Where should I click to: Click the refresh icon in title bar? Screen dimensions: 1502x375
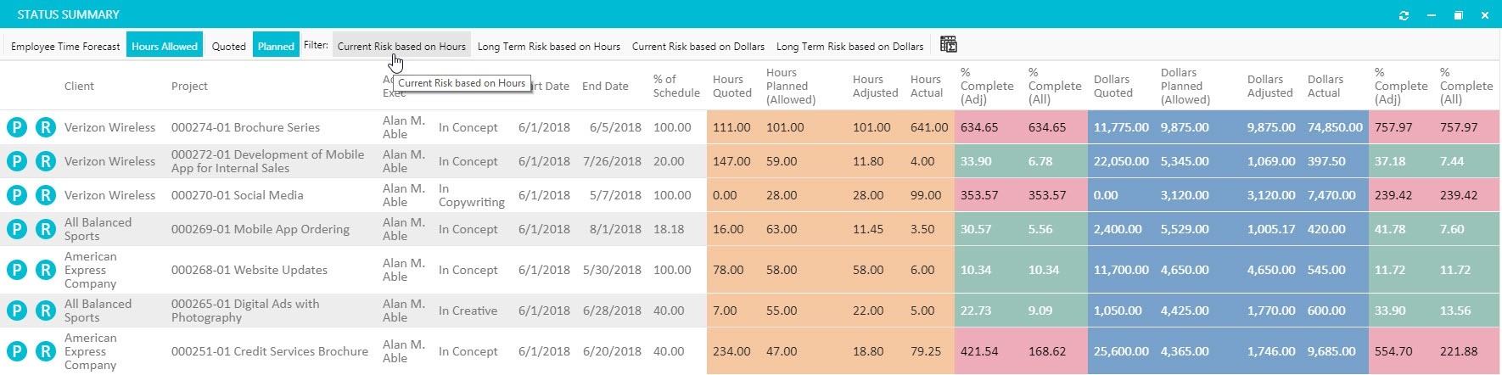click(x=1404, y=15)
